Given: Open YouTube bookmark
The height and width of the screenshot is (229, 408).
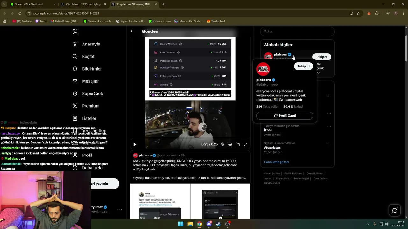Looking at the screenshot, I should (x=22, y=21).
